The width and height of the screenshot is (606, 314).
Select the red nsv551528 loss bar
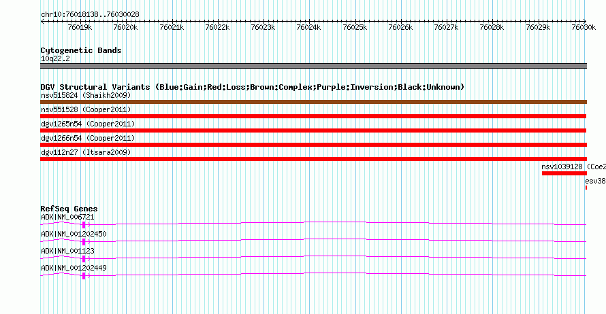point(313,116)
